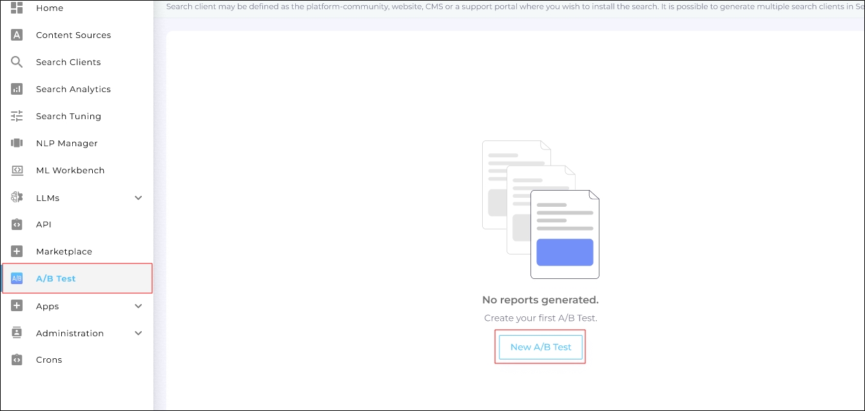Expand the Administration submenu chevron
The height and width of the screenshot is (411, 865).
[x=138, y=333]
